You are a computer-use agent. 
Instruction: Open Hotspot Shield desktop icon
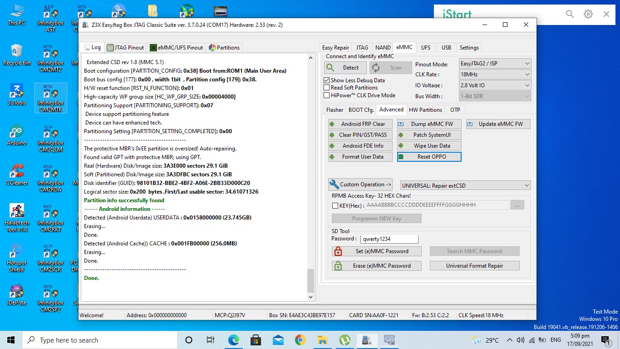pos(17,258)
